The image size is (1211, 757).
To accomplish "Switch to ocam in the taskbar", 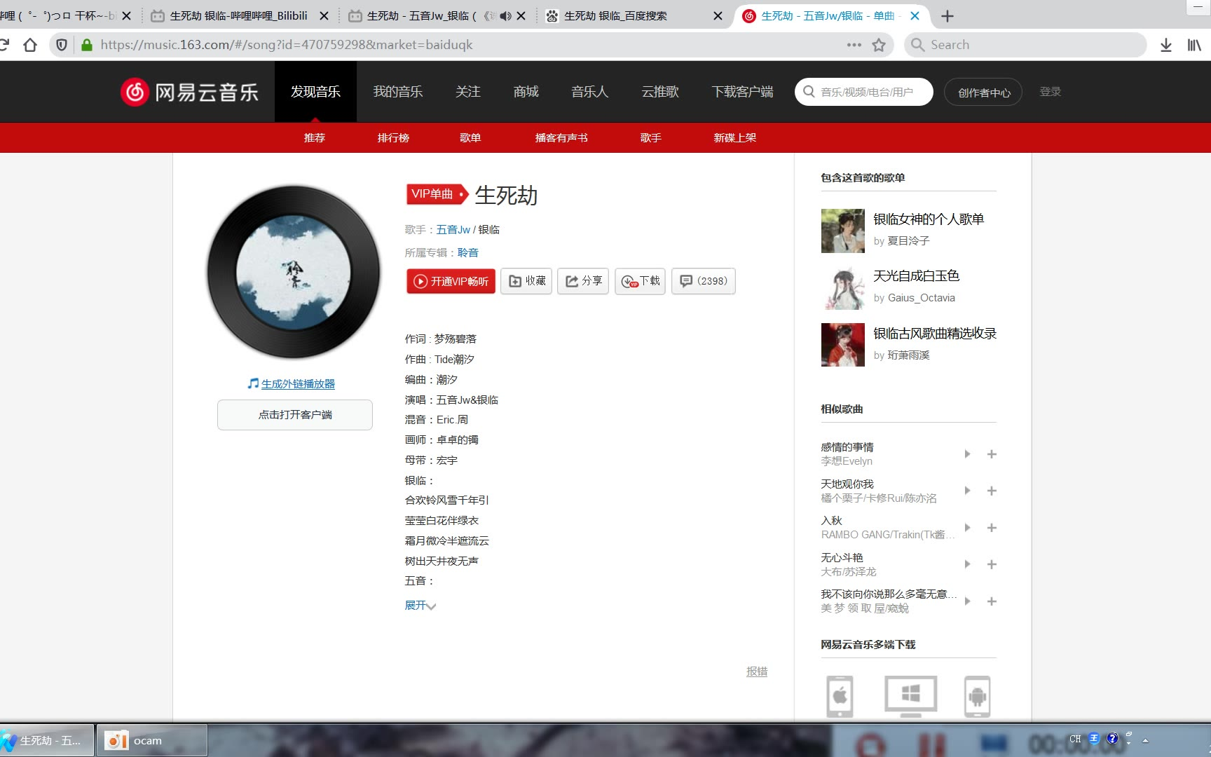I will pos(151,740).
